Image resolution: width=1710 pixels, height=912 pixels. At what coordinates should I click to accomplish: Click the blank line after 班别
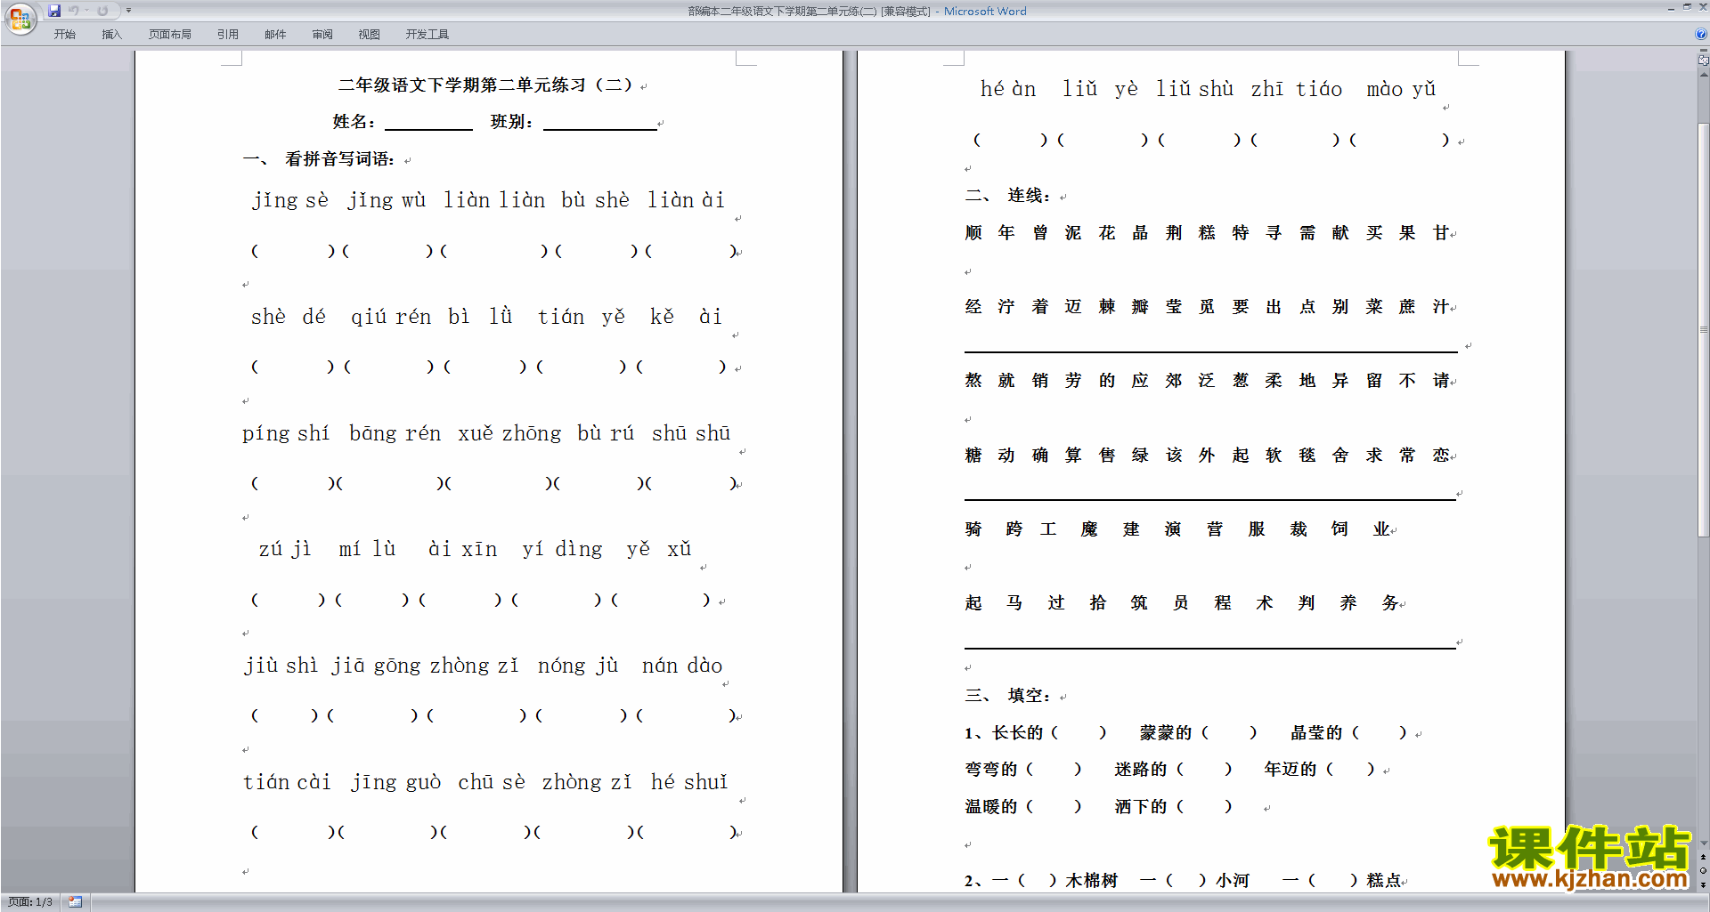coord(599,123)
